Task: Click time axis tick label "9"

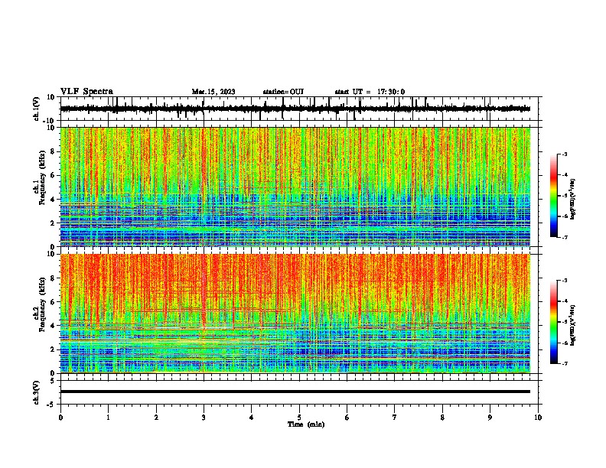Action: (x=490, y=418)
